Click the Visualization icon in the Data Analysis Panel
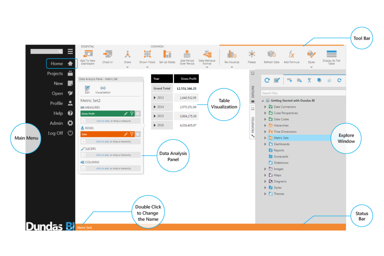Image resolution: width=384 pixels, height=256 pixels. 103,88
